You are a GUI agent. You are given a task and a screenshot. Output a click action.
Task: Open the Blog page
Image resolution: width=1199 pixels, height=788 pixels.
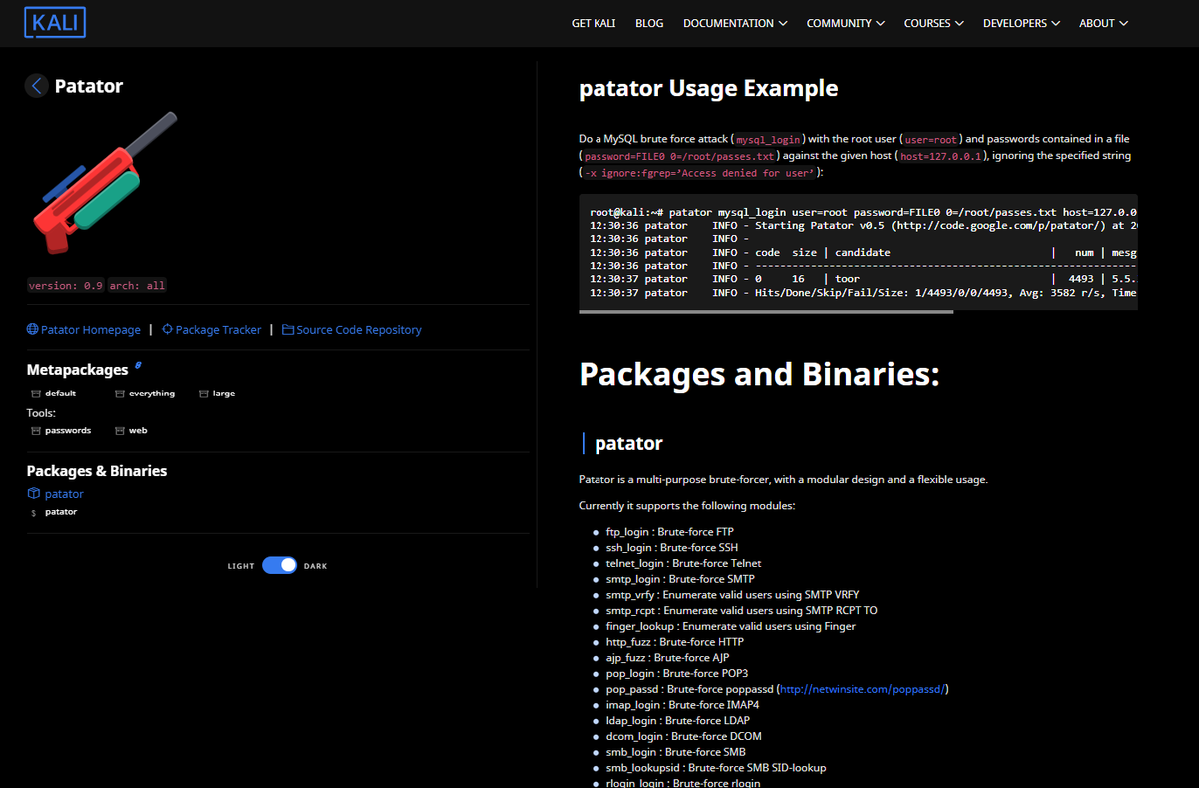tap(649, 23)
